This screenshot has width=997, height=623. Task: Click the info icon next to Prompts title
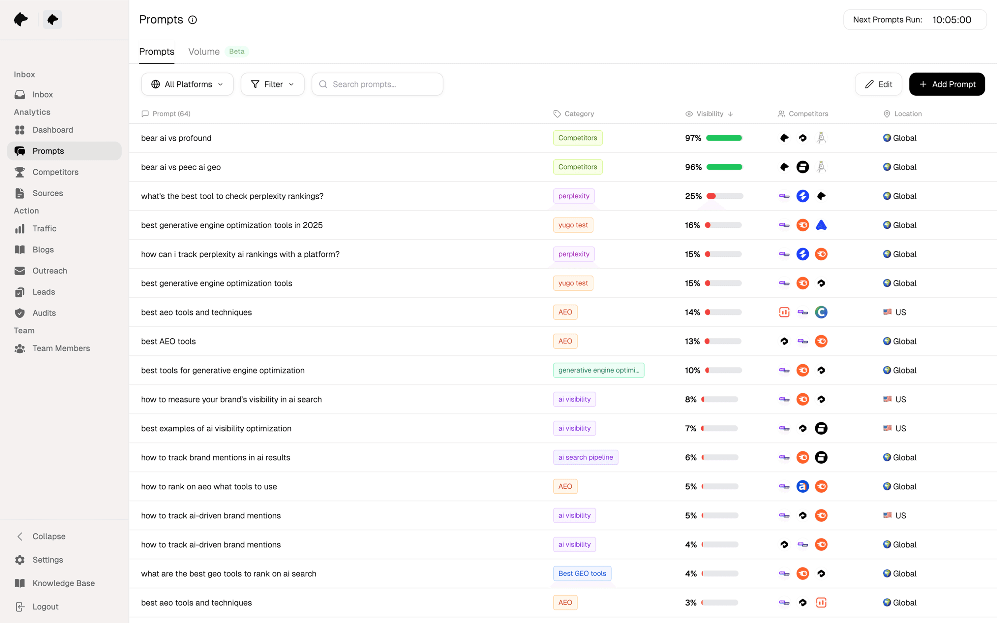tap(193, 20)
